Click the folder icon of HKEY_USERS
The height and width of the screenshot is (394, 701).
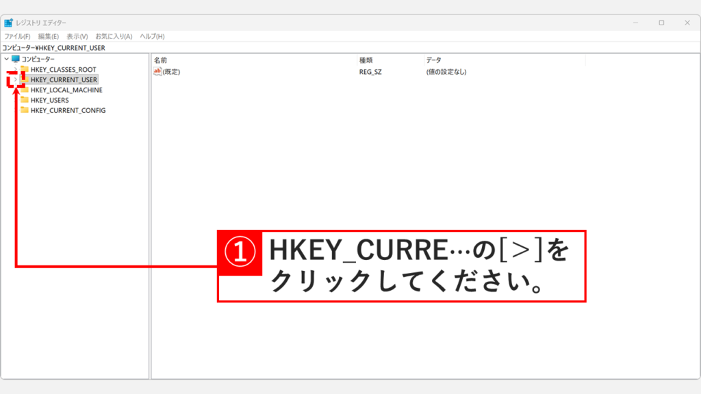pyautogui.click(x=25, y=100)
